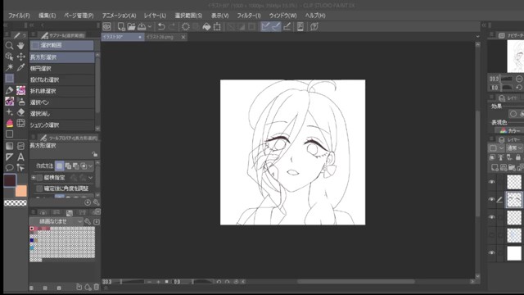Click the navigator zoom out minus icon
This screenshot has width=524, height=295.
(x=519, y=79)
